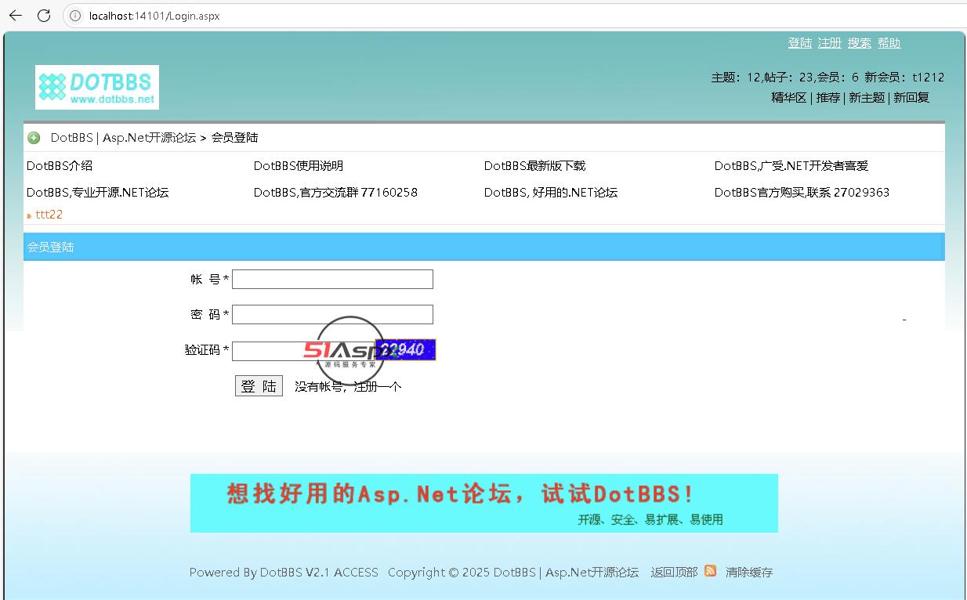Image resolution: width=967 pixels, height=600 pixels.
Task: Click 没有帐号, 注册一个 register link
Action: (348, 387)
